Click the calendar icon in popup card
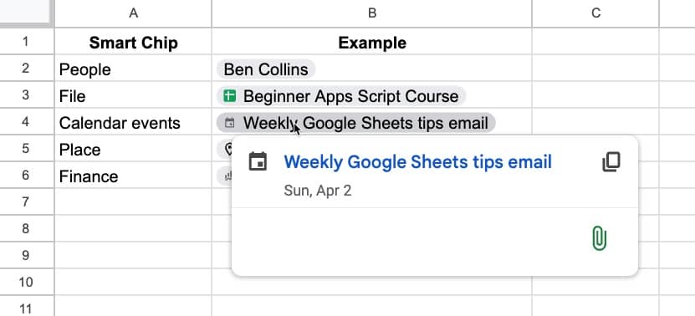This screenshot has height=316, width=695. [258, 161]
